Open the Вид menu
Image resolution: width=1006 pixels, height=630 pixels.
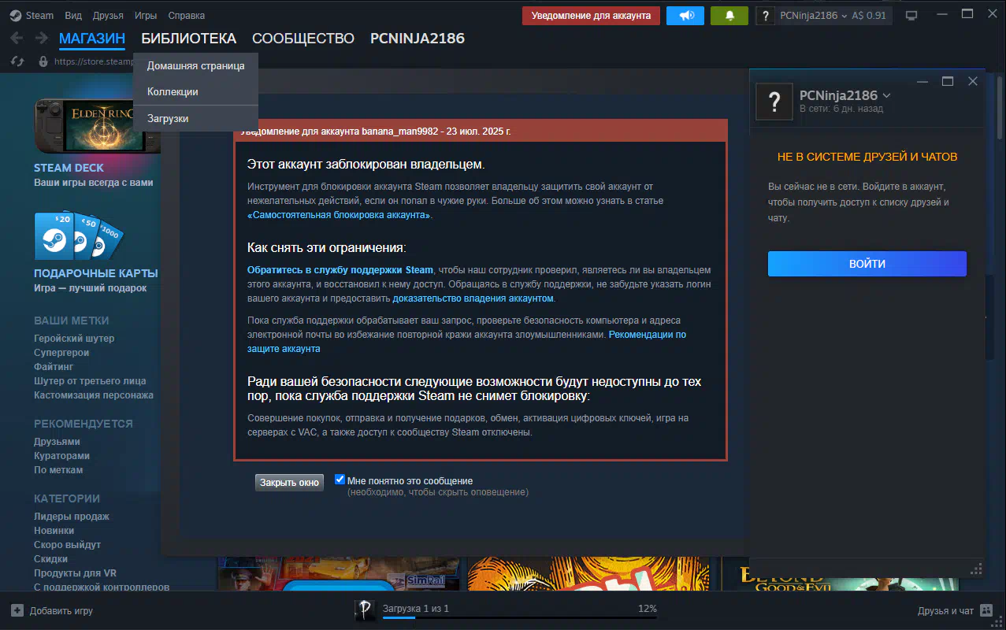tap(73, 15)
